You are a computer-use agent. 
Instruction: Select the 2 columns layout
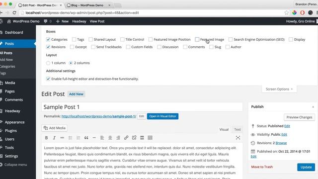point(71,63)
